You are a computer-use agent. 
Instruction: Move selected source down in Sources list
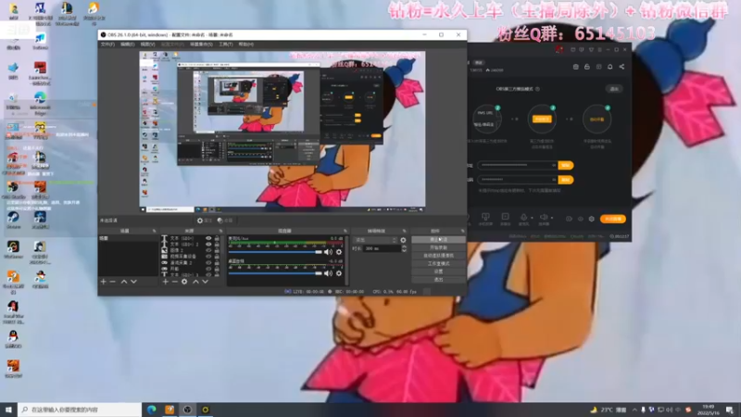205,282
